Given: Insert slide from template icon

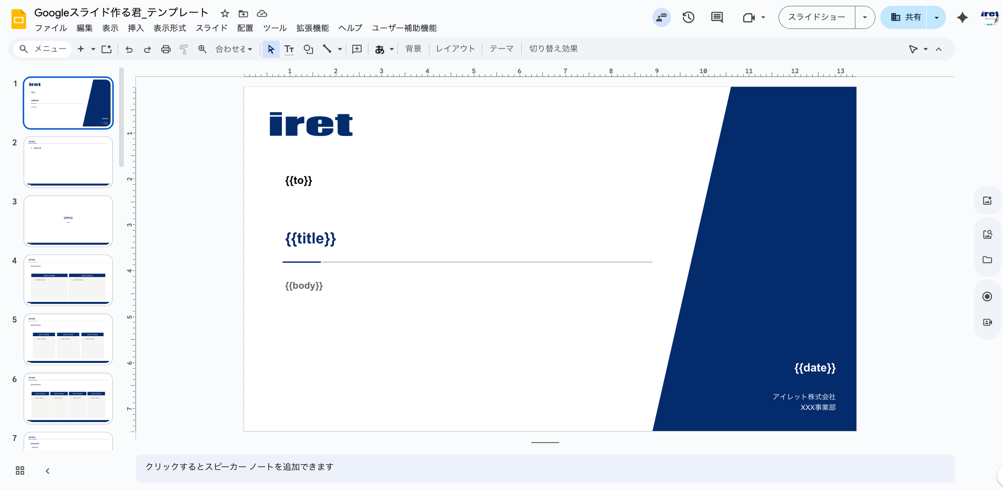Looking at the screenshot, I should (106, 49).
